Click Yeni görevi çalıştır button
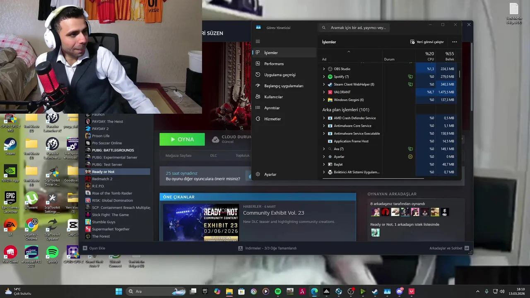 427,42
